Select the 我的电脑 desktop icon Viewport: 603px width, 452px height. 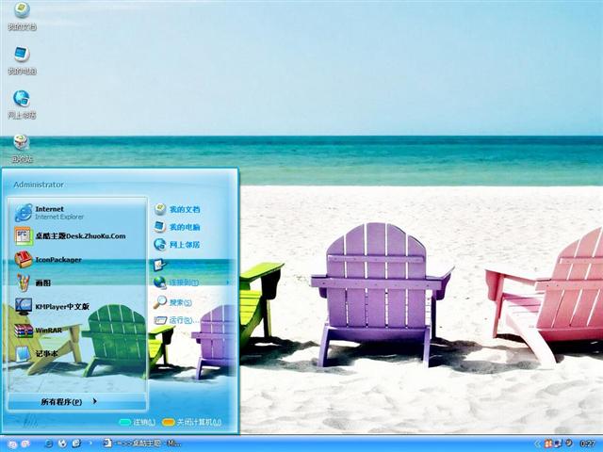click(22, 60)
